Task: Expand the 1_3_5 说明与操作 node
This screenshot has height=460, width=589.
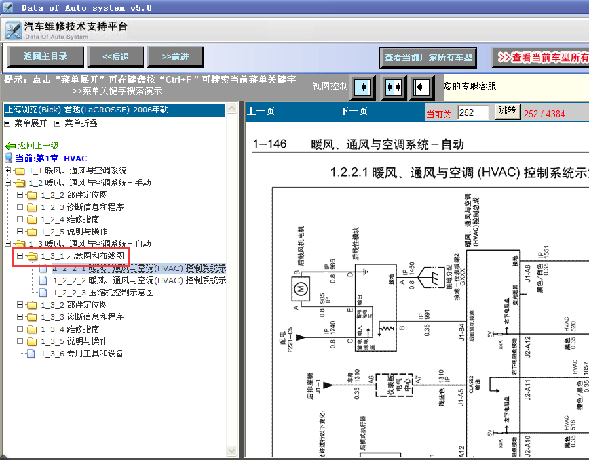Action: click(20, 341)
